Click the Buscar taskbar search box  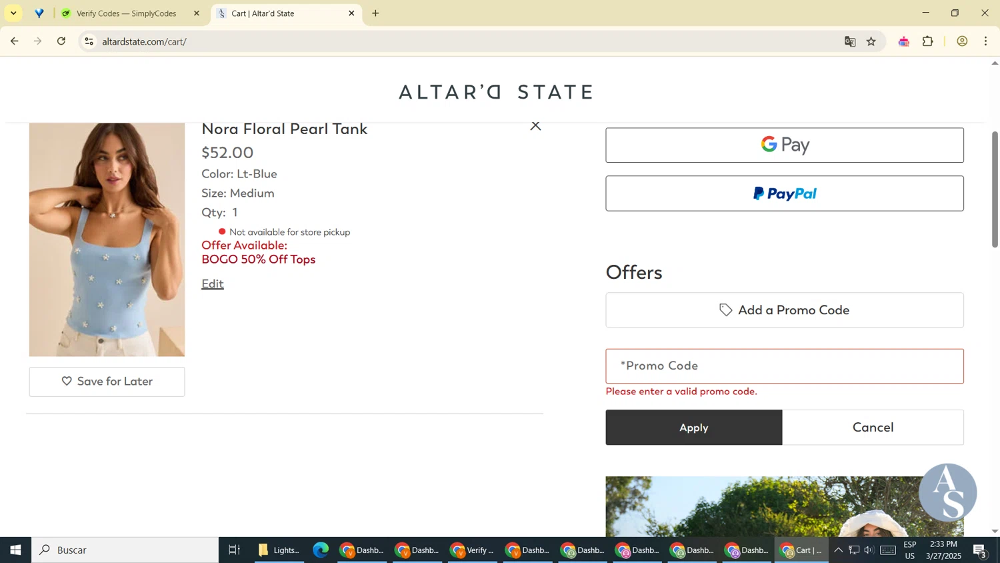click(125, 550)
